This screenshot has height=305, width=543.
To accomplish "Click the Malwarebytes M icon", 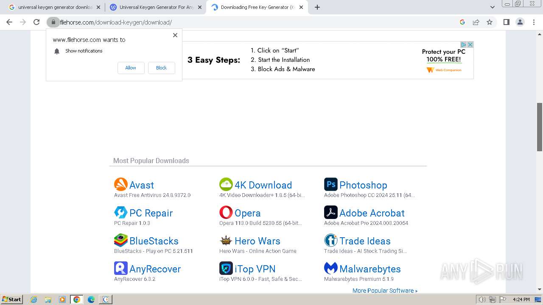I will [x=331, y=268].
